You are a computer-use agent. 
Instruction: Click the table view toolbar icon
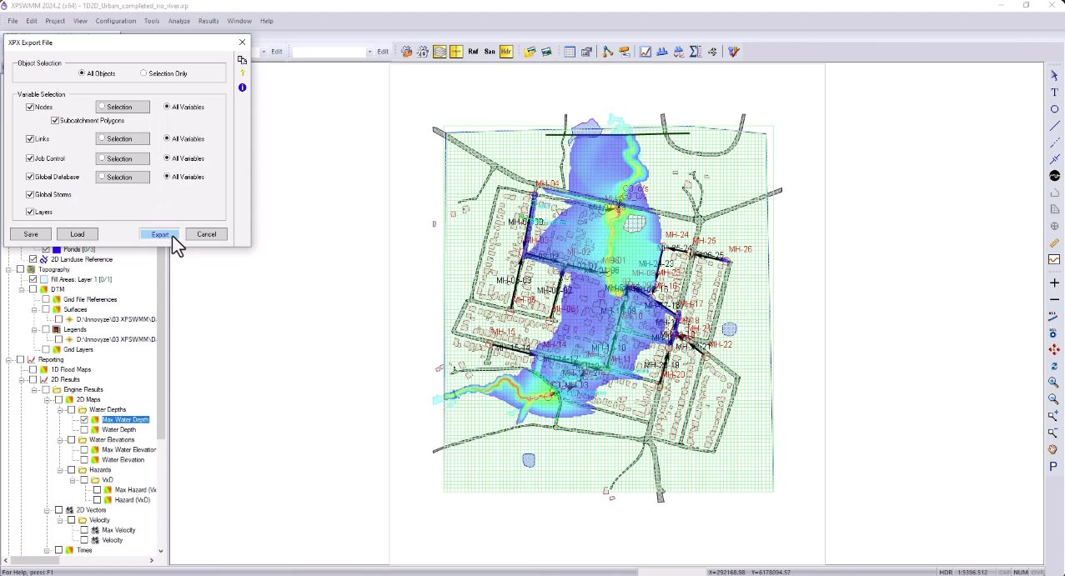point(570,52)
